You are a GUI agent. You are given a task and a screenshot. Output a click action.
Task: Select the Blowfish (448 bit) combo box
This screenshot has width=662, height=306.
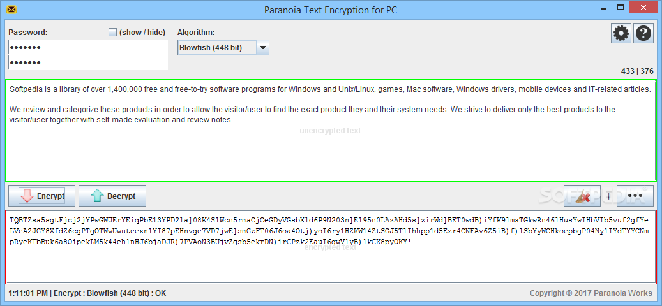(x=223, y=48)
